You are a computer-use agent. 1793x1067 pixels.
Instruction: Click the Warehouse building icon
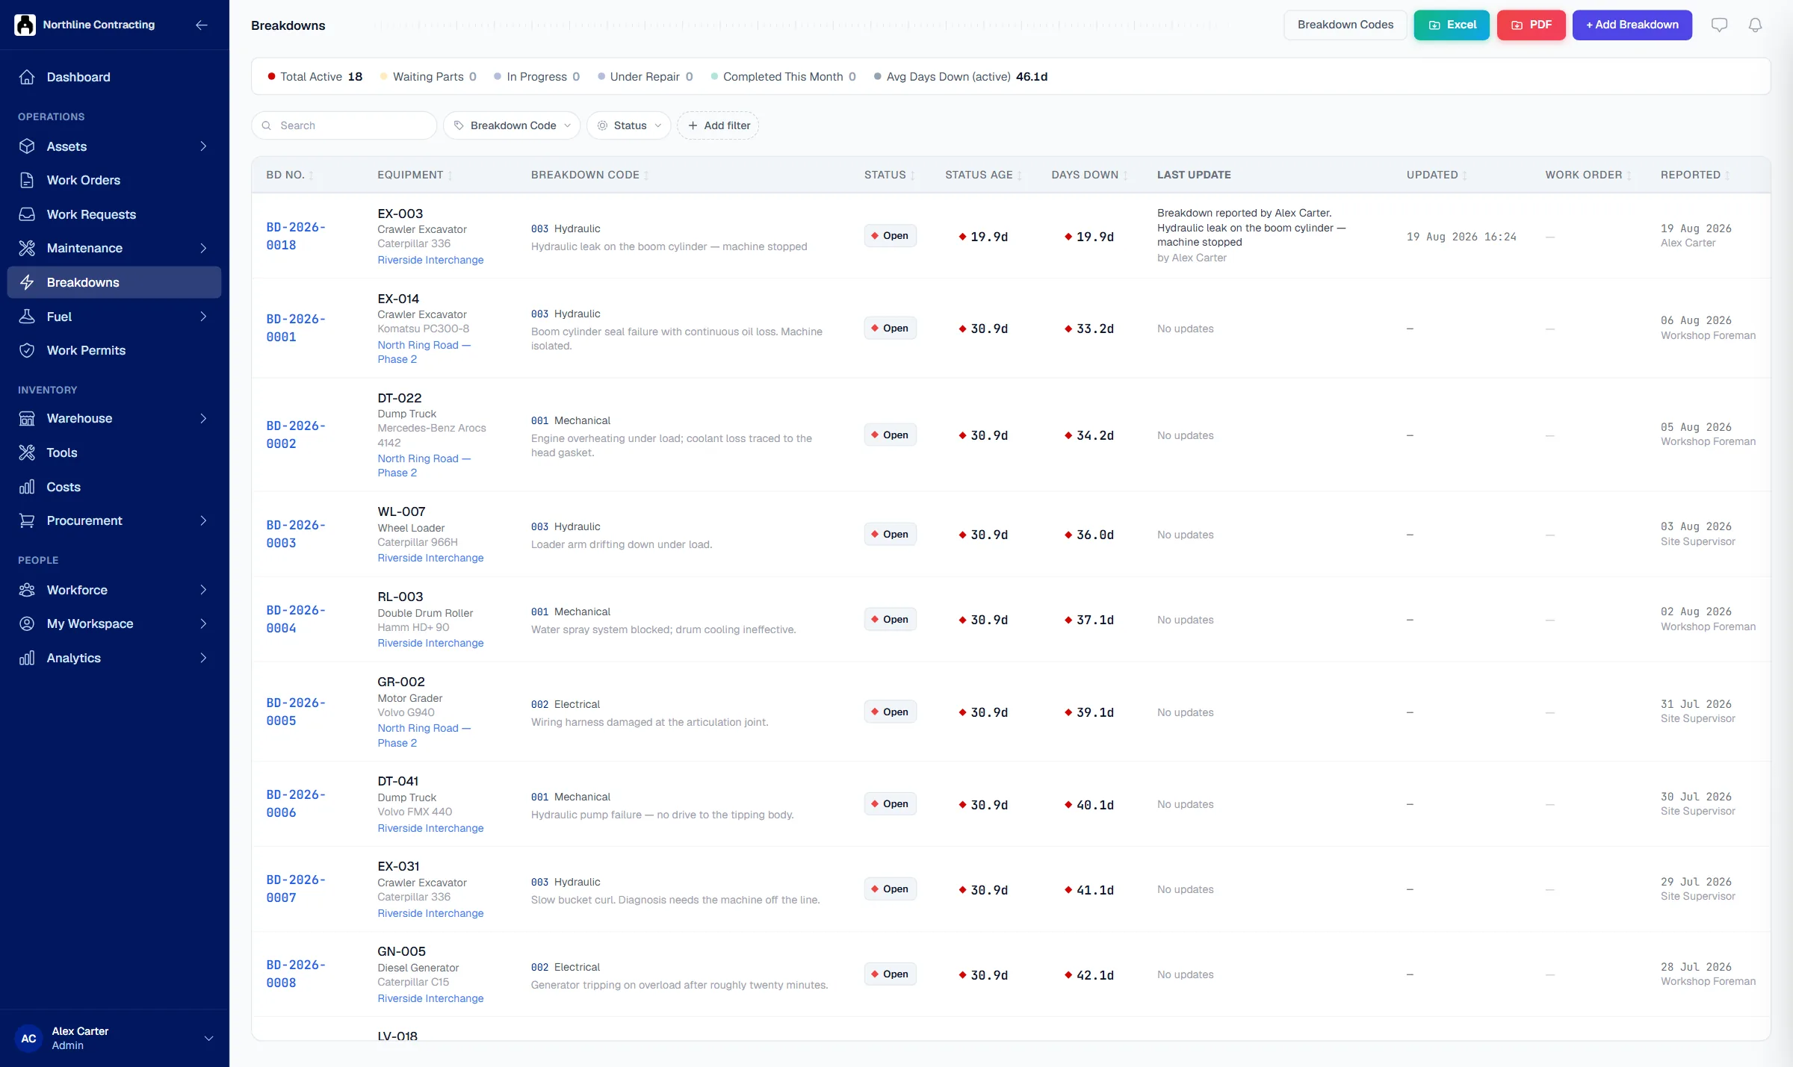[27, 418]
